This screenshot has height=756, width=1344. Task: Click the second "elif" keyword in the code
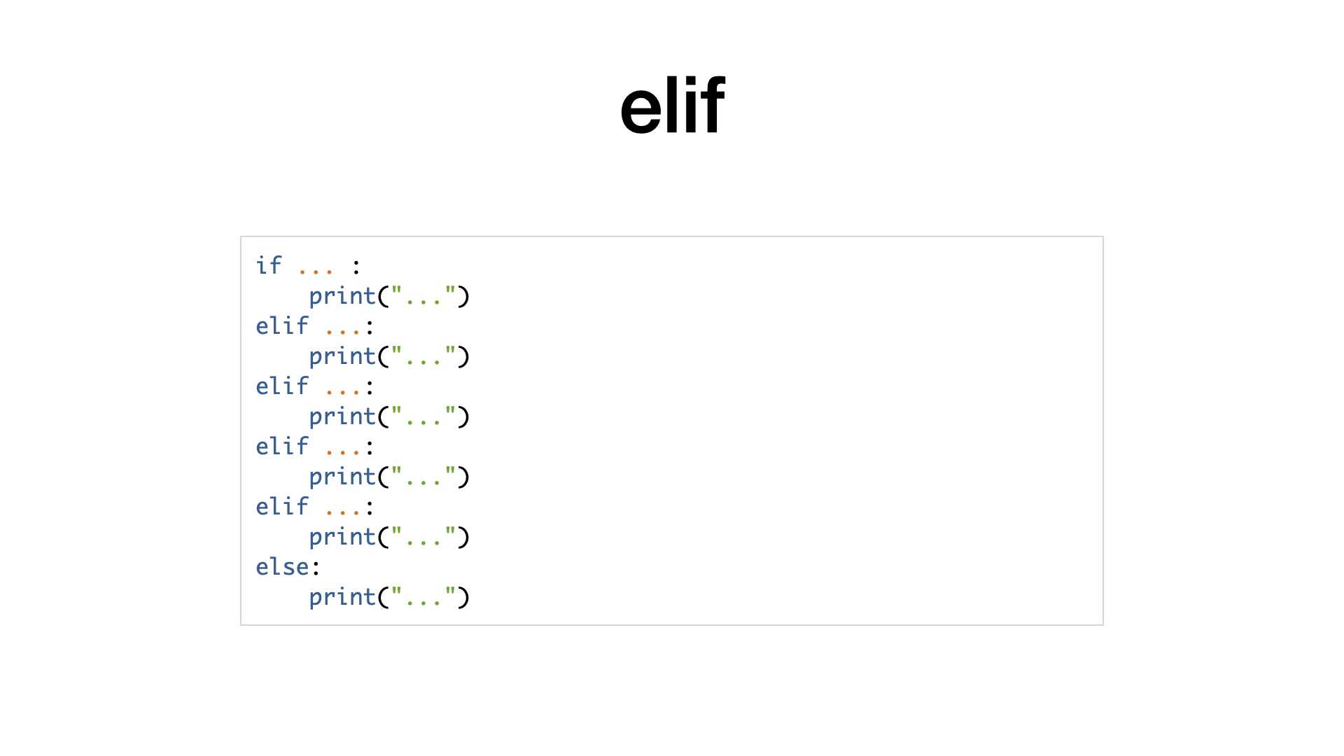282,386
